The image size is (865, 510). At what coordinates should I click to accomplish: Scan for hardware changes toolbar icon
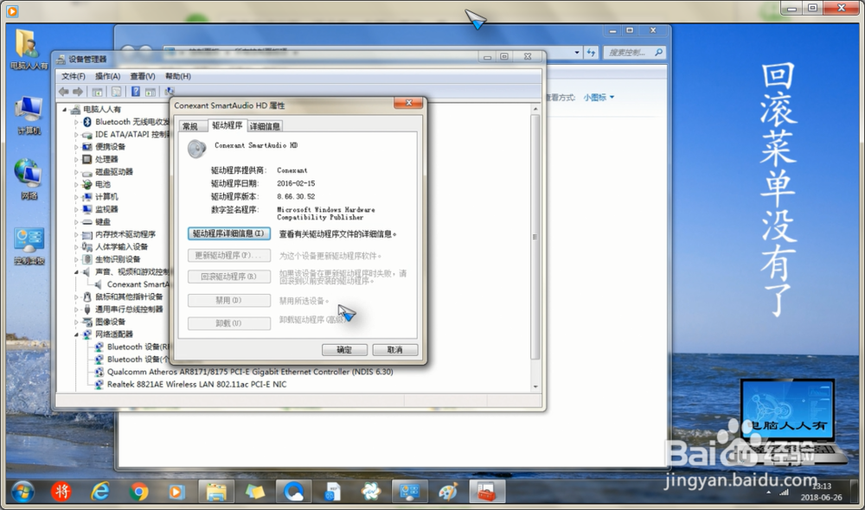[x=170, y=92]
